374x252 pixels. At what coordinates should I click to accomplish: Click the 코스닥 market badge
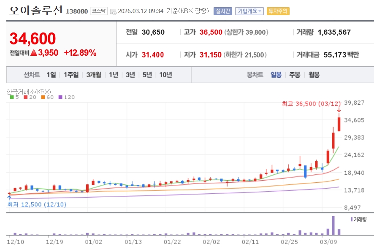click(99, 11)
